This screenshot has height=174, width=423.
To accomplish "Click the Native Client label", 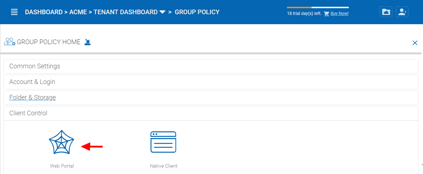I will (x=163, y=166).
